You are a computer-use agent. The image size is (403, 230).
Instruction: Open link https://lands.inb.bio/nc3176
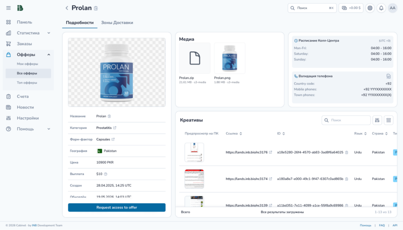click(247, 152)
